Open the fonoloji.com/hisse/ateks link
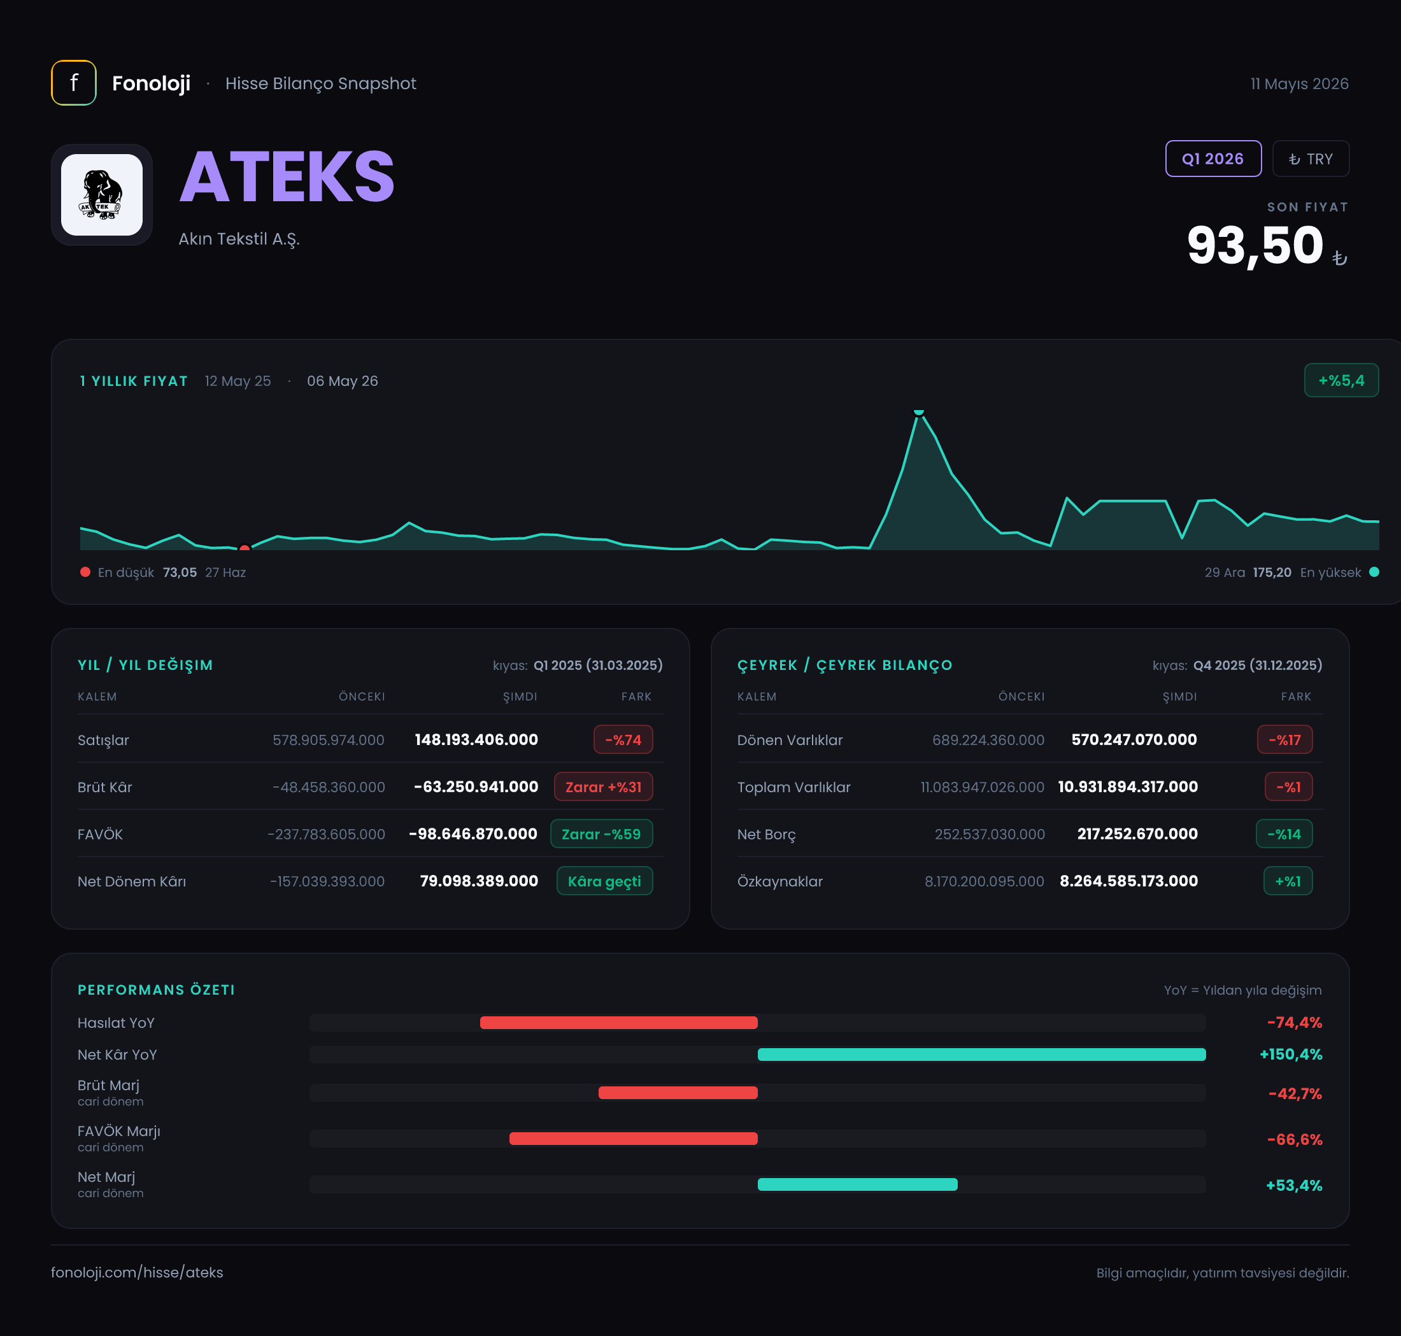The width and height of the screenshot is (1401, 1336). [x=138, y=1272]
